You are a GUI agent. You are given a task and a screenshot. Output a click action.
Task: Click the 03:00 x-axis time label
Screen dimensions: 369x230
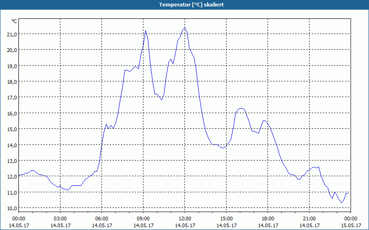click(x=60, y=219)
